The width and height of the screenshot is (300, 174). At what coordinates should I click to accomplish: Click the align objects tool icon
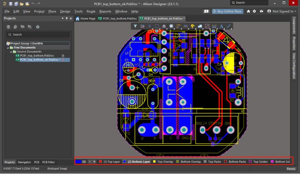point(164,26)
